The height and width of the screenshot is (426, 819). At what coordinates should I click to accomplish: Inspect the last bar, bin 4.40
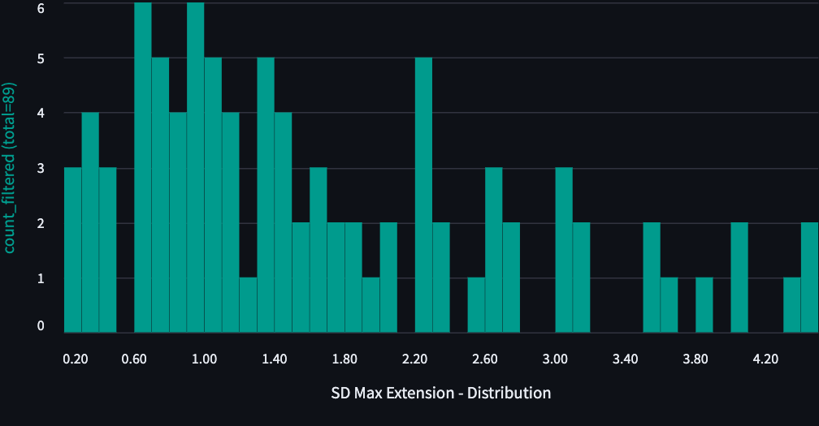click(809, 278)
